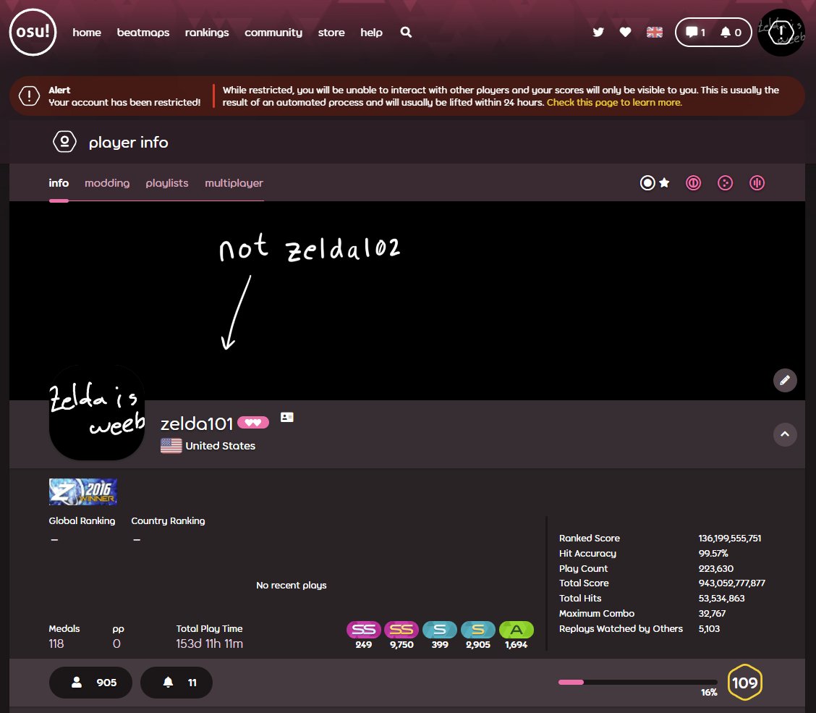Select osu! standard game mode icon
Image resolution: width=816 pixels, height=713 pixels.
[x=647, y=183]
